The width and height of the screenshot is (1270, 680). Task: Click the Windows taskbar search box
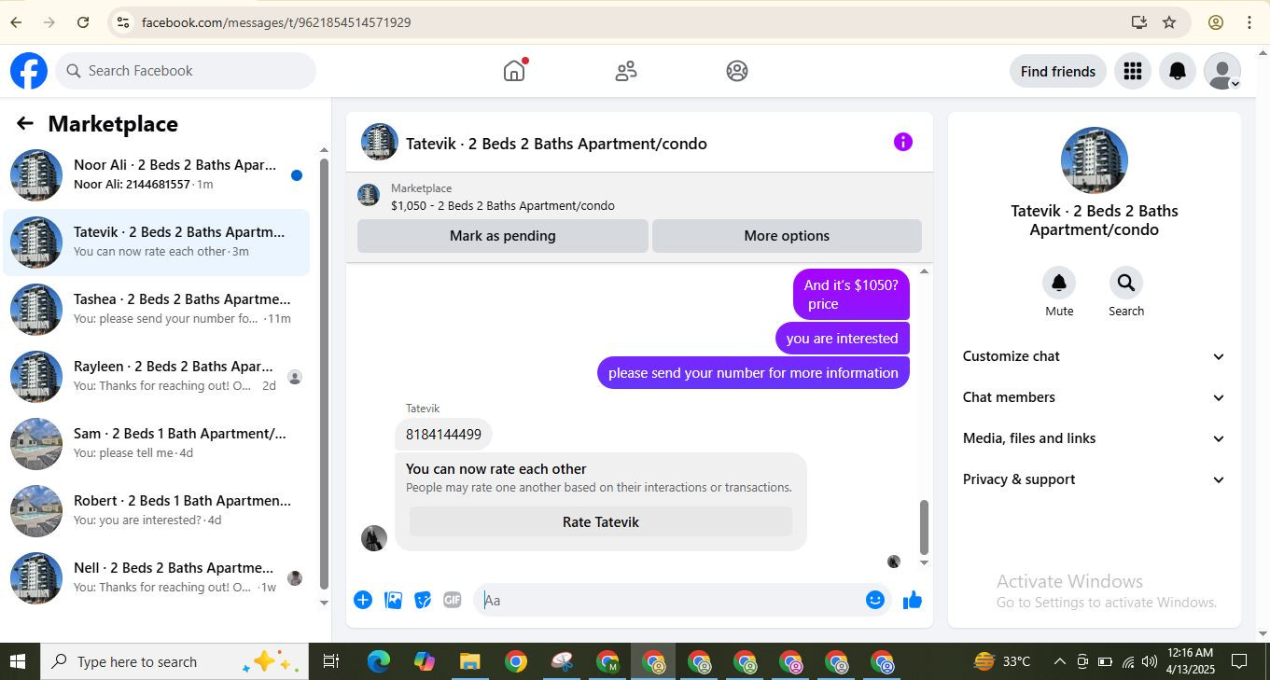click(x=174, y=661)
